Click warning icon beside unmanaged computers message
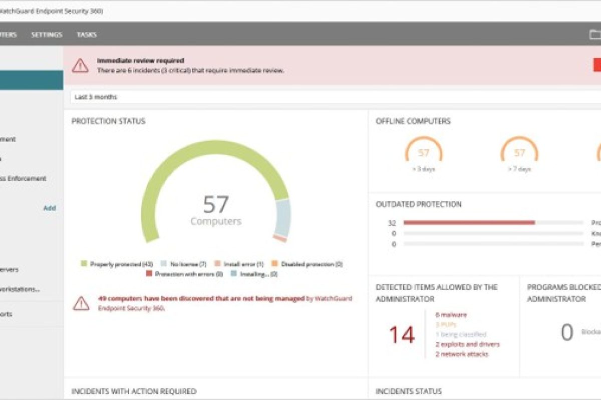Viewport: 601px width, 400px height. pos(81,303)
